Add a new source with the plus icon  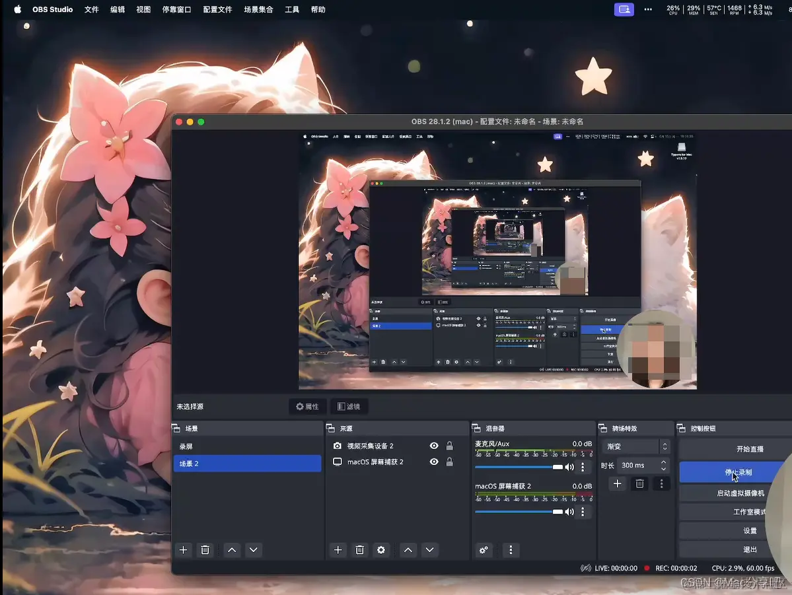pyautogui.click(x=338, y=549)
